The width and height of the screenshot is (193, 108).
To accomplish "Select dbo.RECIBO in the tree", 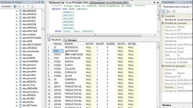I will (29, 99).
